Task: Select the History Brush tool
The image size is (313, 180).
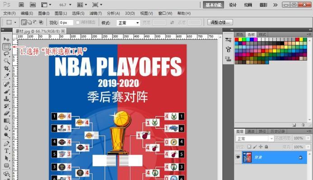Action: click(x=6, y=106)
